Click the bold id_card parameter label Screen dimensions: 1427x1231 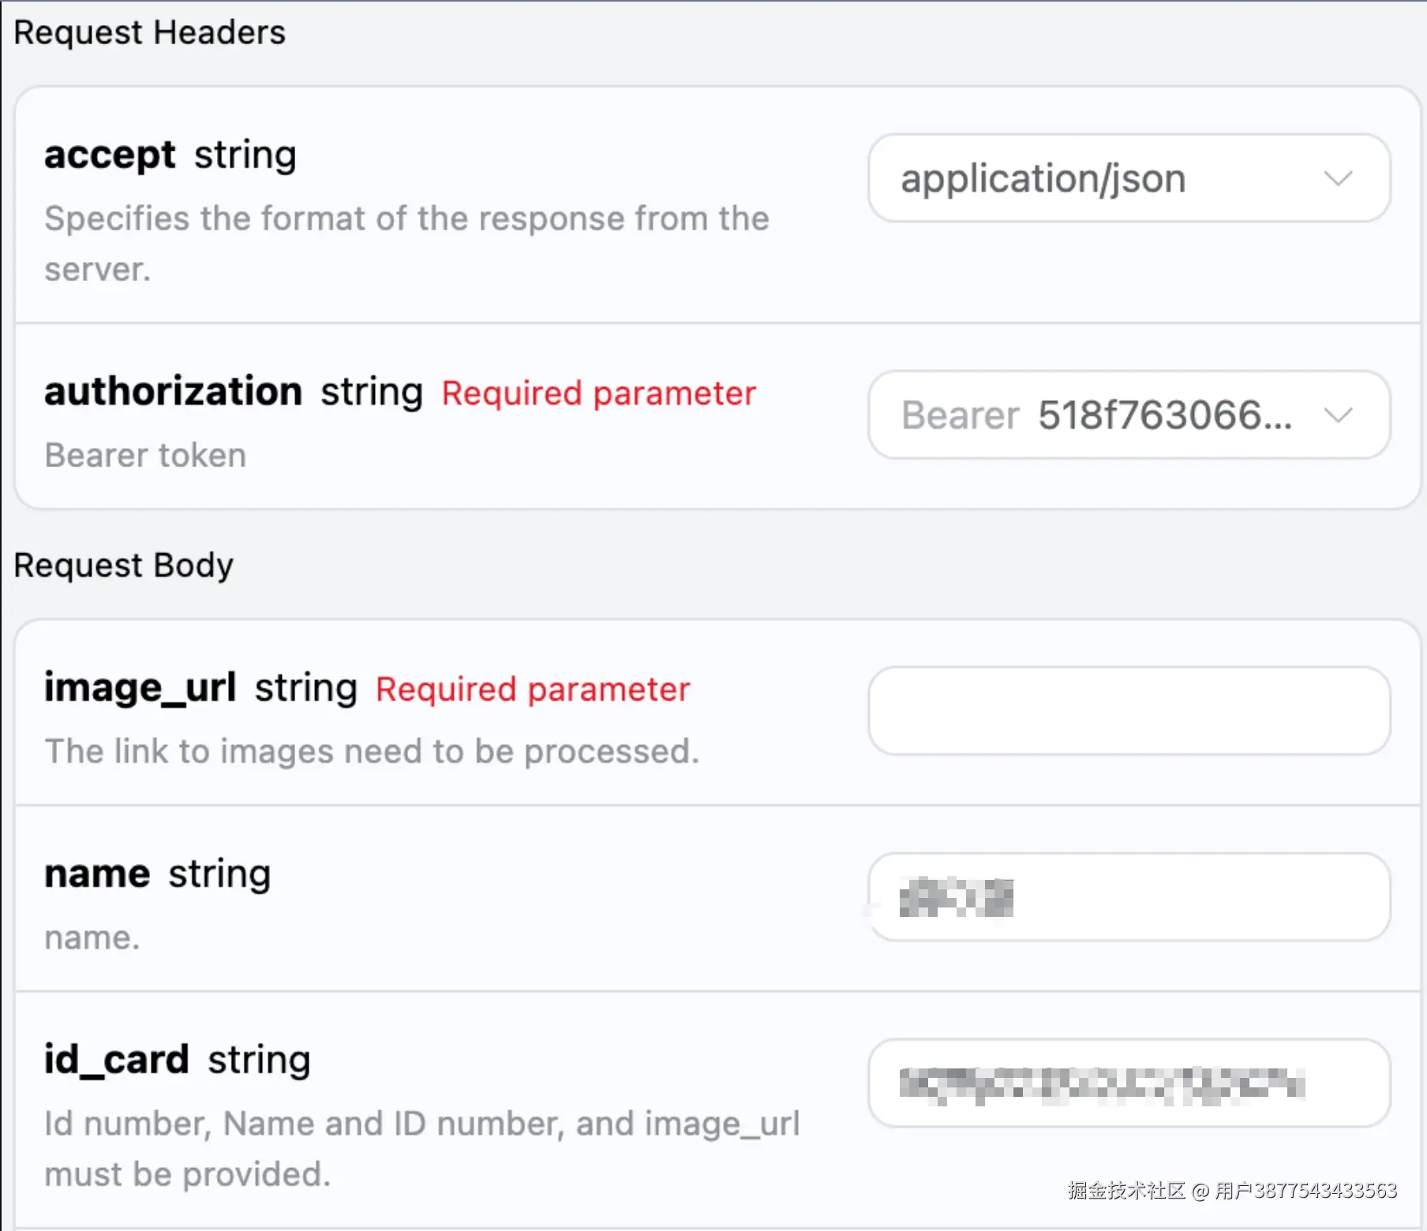(x=116, y=1060)
